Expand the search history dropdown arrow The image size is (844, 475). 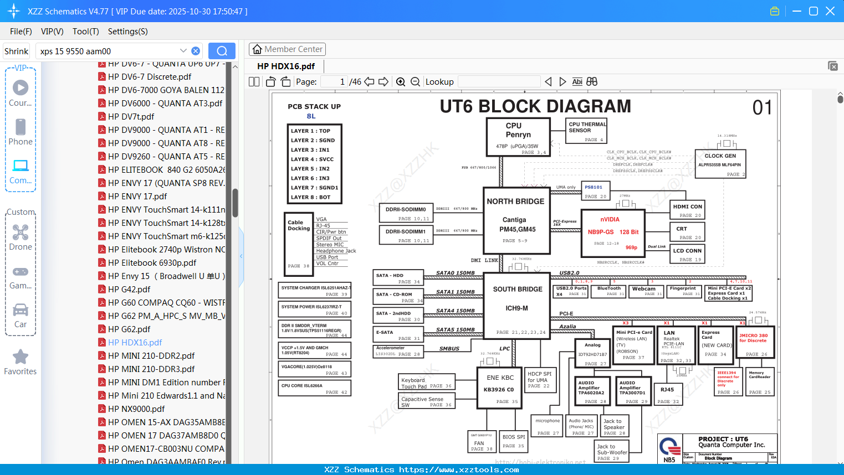[x=183, y=50]
